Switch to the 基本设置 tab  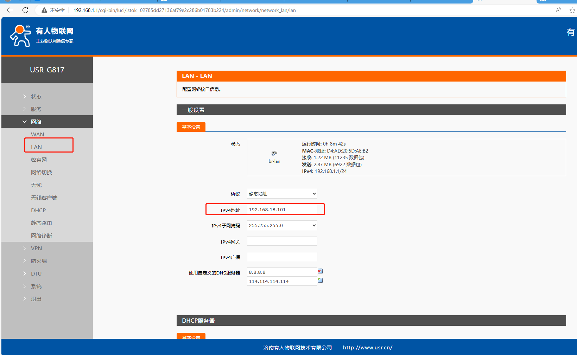(x=191, y=127)
